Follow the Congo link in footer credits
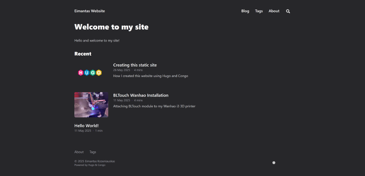The height and width of the screenshot is (176, 365). [x=101, y=165]
